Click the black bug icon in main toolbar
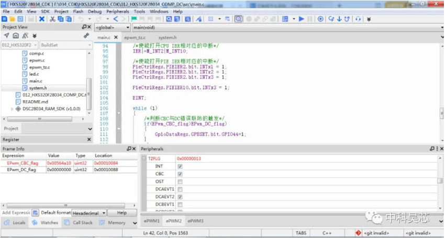The width and height of the screenshot is (445, 238). click(369, 19)
